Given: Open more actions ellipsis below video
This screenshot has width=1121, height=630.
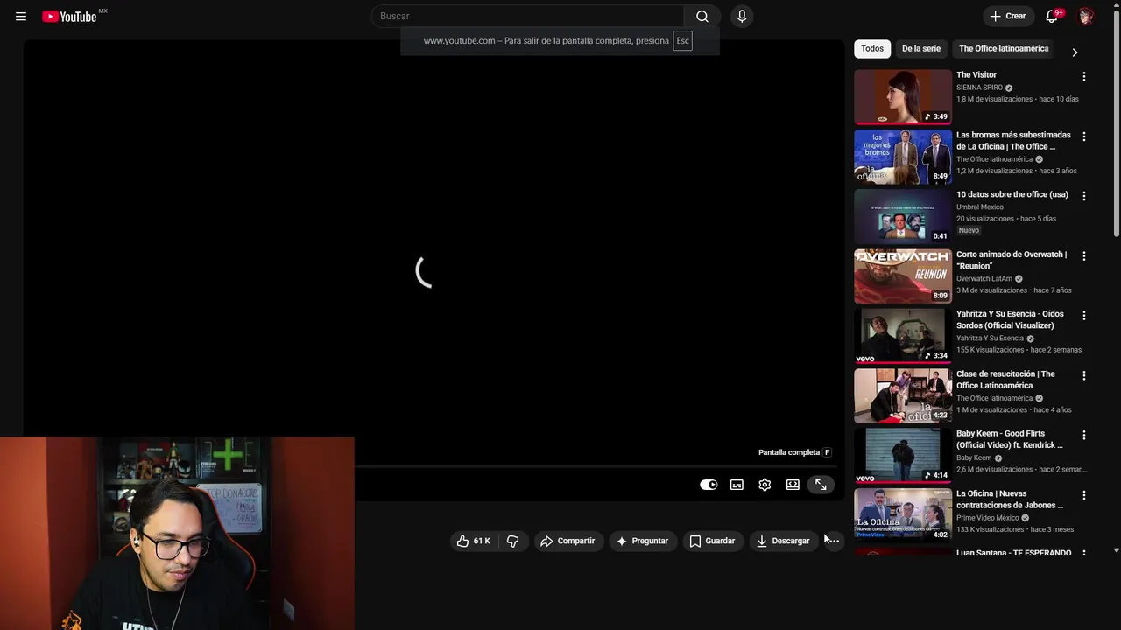Looking at the screenshot, I should click(x=833, y=541).
